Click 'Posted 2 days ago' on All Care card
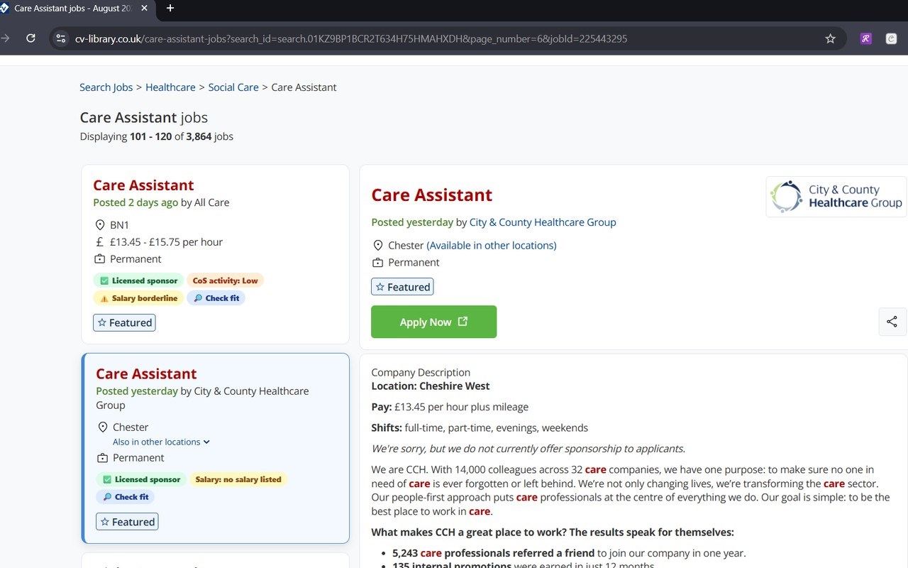Screen dimensions: 908x568 click(x=135, y=202)
